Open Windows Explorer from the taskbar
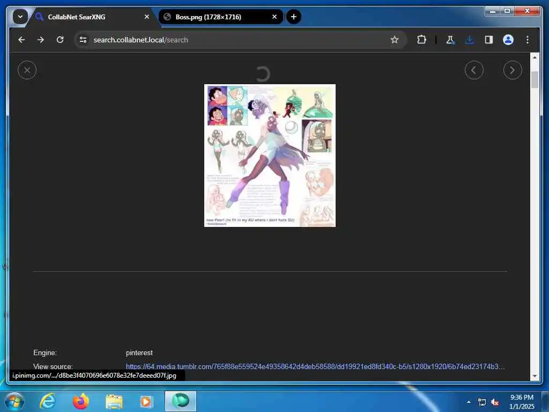This screenshot has width=549, height=412. [114, 401]
